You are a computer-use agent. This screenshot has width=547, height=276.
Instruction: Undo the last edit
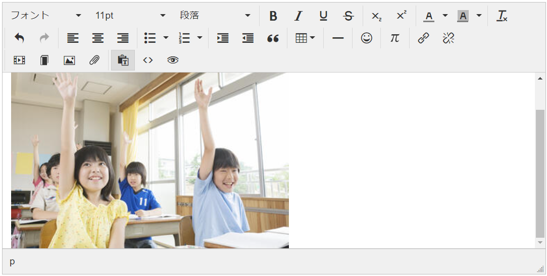tap(19, 38)
